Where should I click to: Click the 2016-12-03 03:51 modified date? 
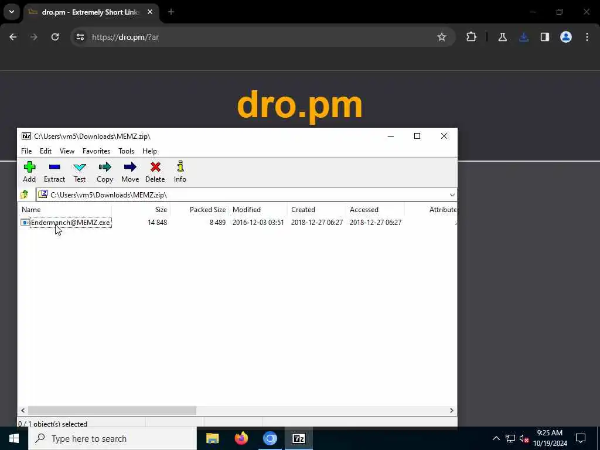258,223
